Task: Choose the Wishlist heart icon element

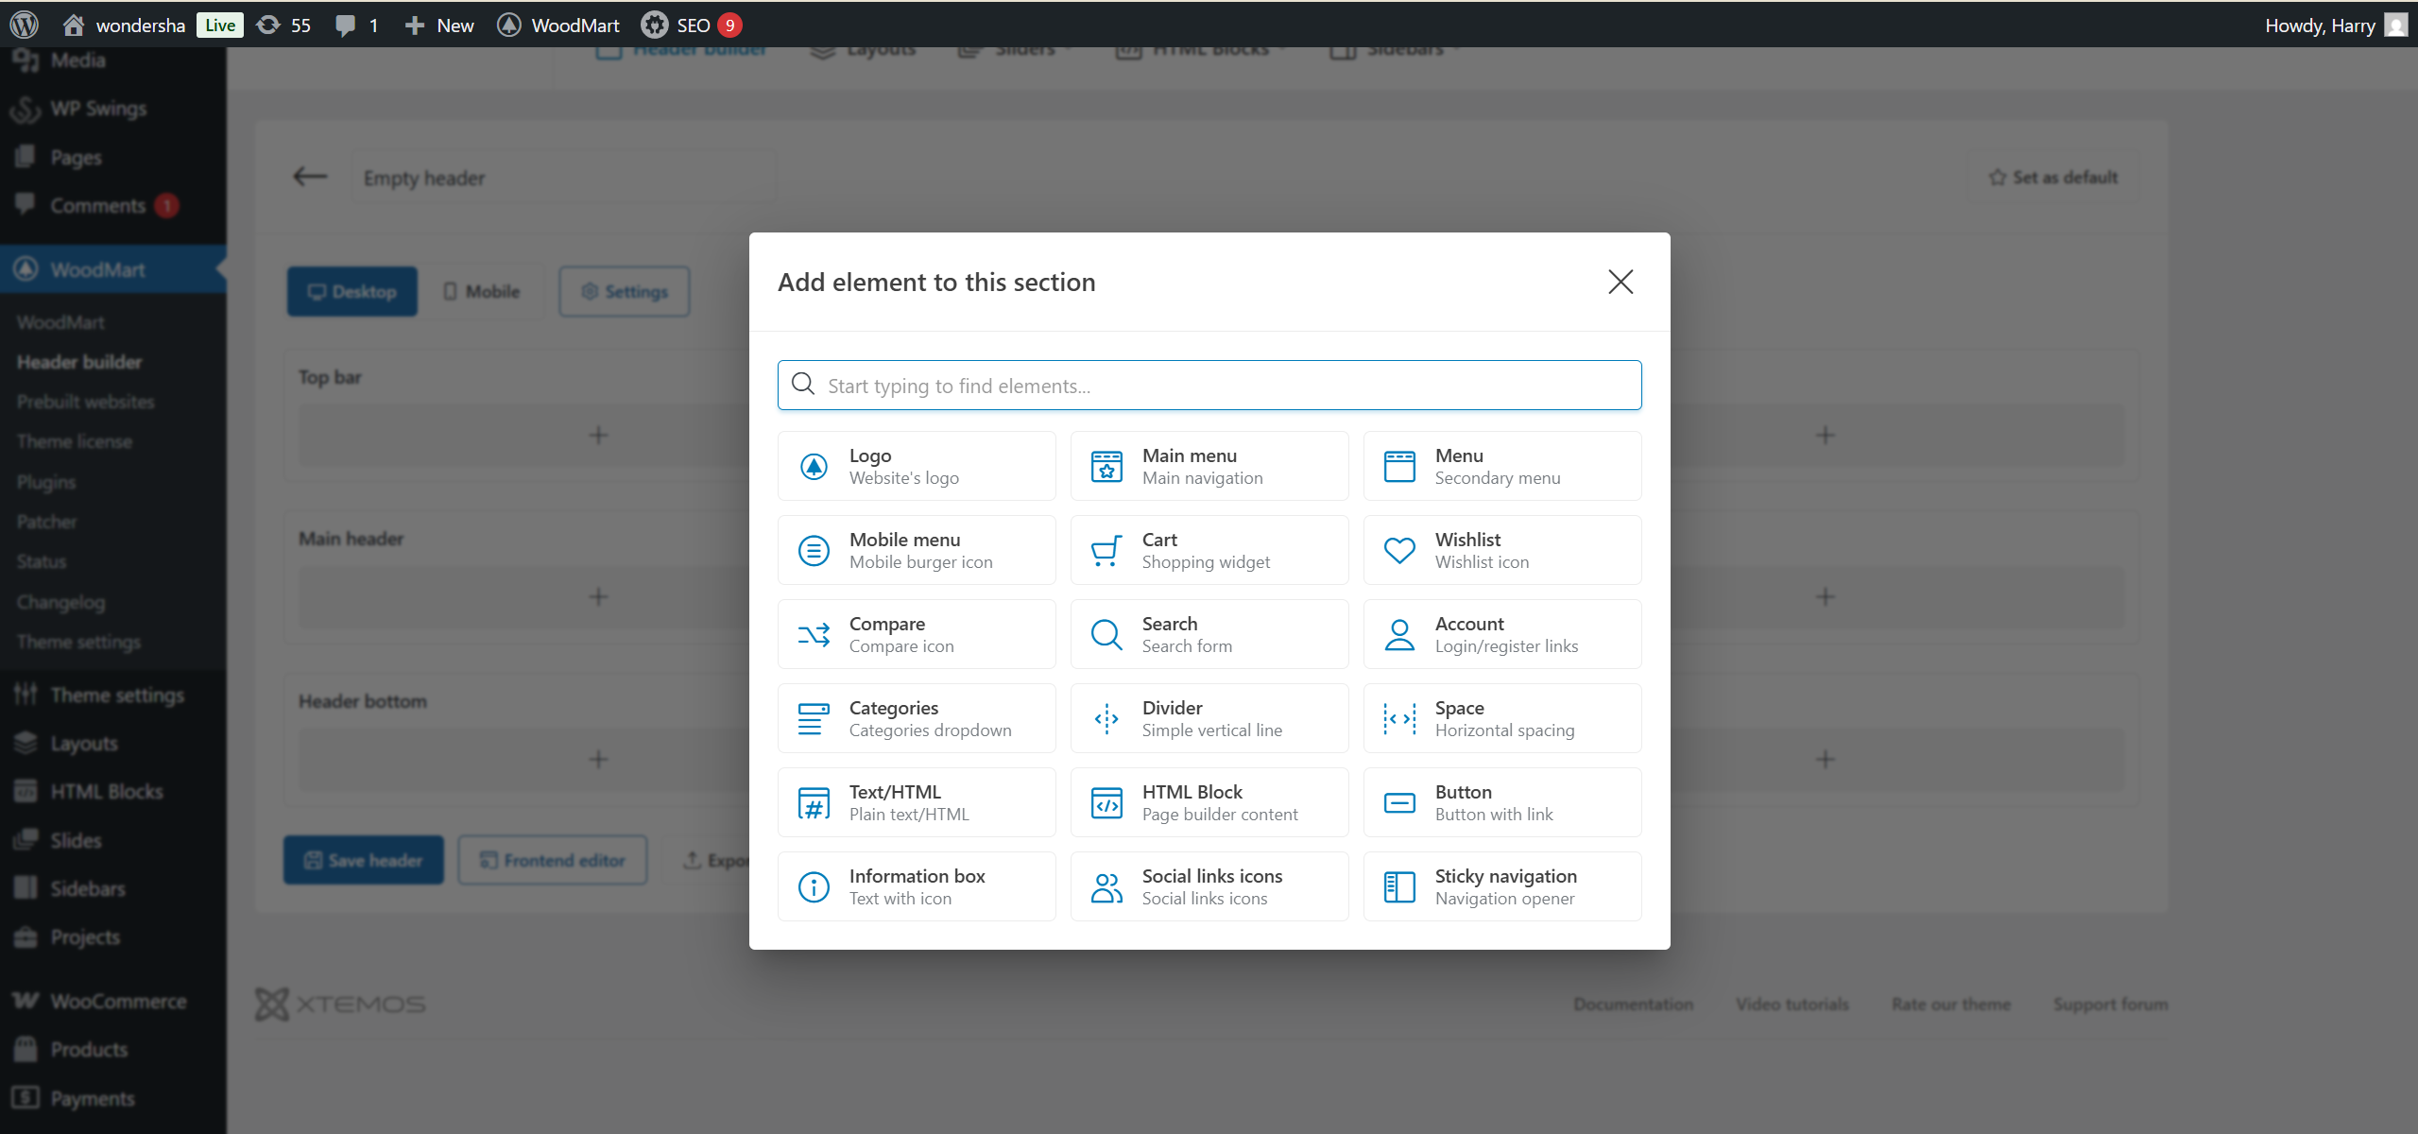Action: pyautogui.click(x=1501, y=550)
